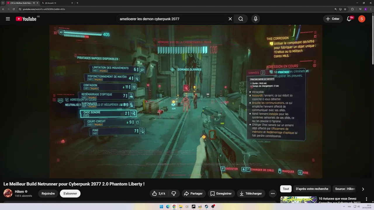This screenshot has height=210, width=374.
Task: Open 10 Astuces suggested video thumbnail
Action: click(x=298, y=199)
